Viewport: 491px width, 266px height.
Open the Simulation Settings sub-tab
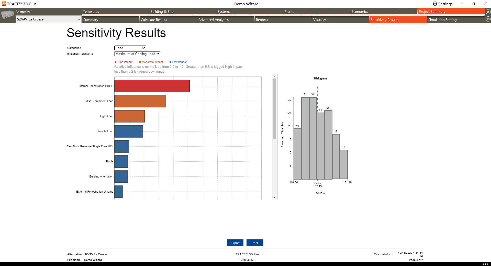pos(456,20)
